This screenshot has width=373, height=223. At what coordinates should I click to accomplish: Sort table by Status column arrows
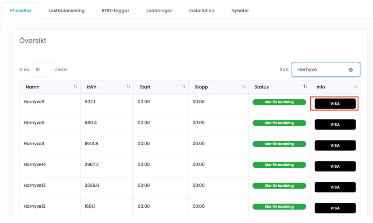click(x=305, y=87)
